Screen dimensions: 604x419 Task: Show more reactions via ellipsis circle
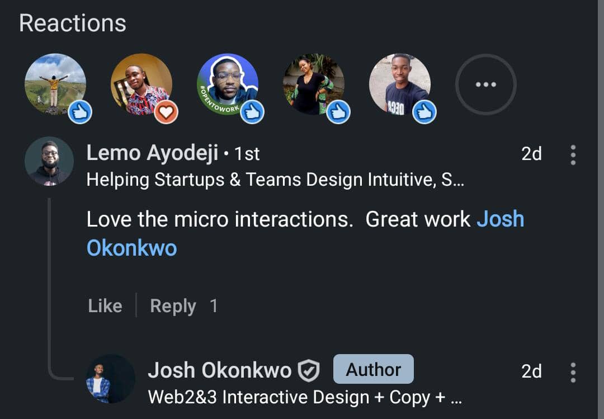[x=486, y=84]
